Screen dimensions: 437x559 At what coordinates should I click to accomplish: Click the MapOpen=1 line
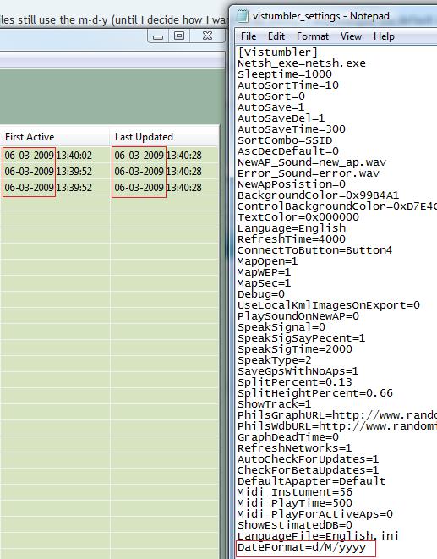tap(267, 261)
